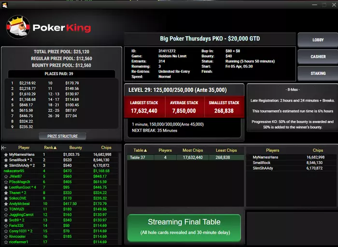Toggle favorite star for P3soMagn3t
This screenshot has width=338, height=247.
6,182
